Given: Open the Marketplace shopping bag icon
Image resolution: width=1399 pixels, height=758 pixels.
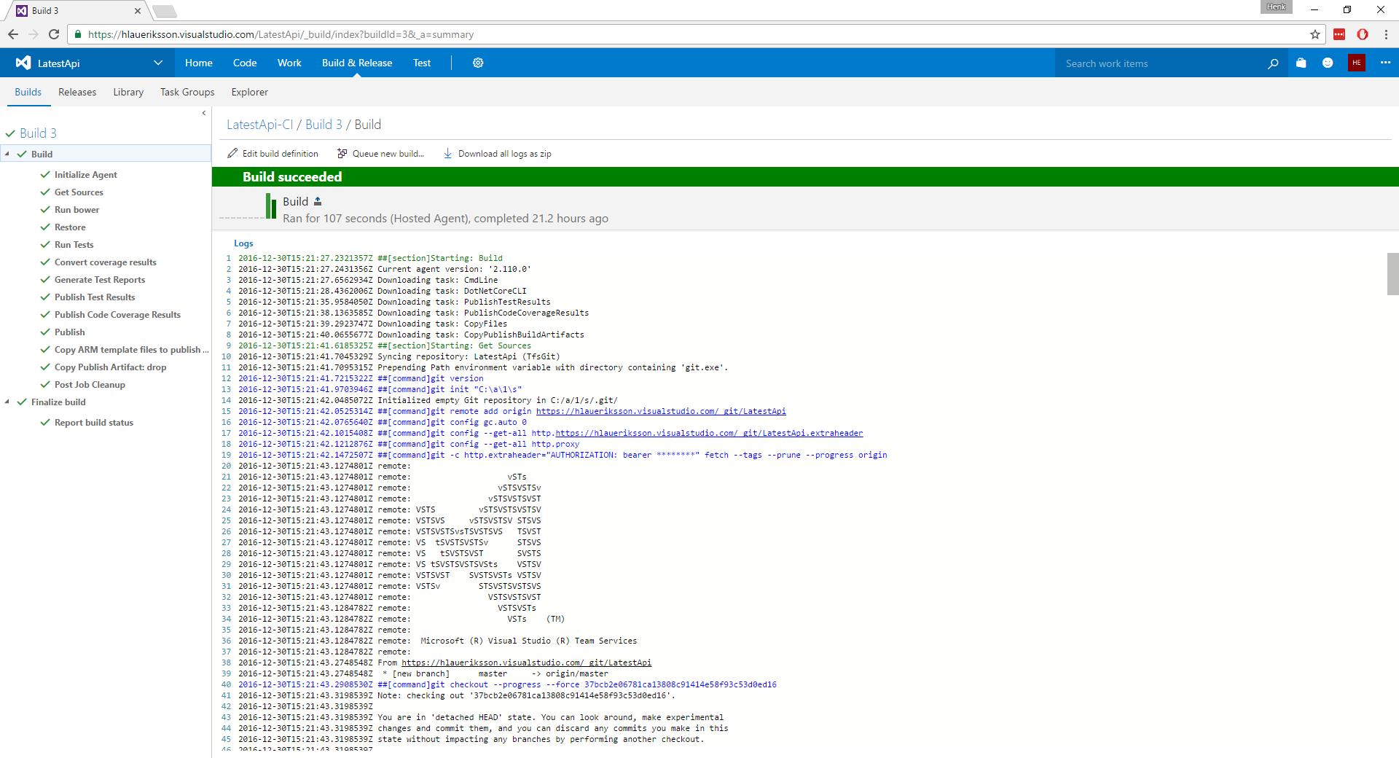Looking at the screenshot, I should [x=1301, y=63].
